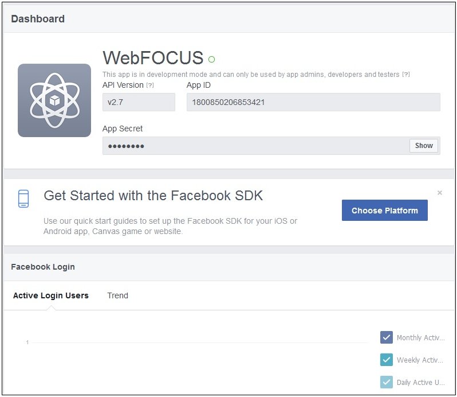
Task: Click the Dashboard heading
Action: [x=38, y=19]
